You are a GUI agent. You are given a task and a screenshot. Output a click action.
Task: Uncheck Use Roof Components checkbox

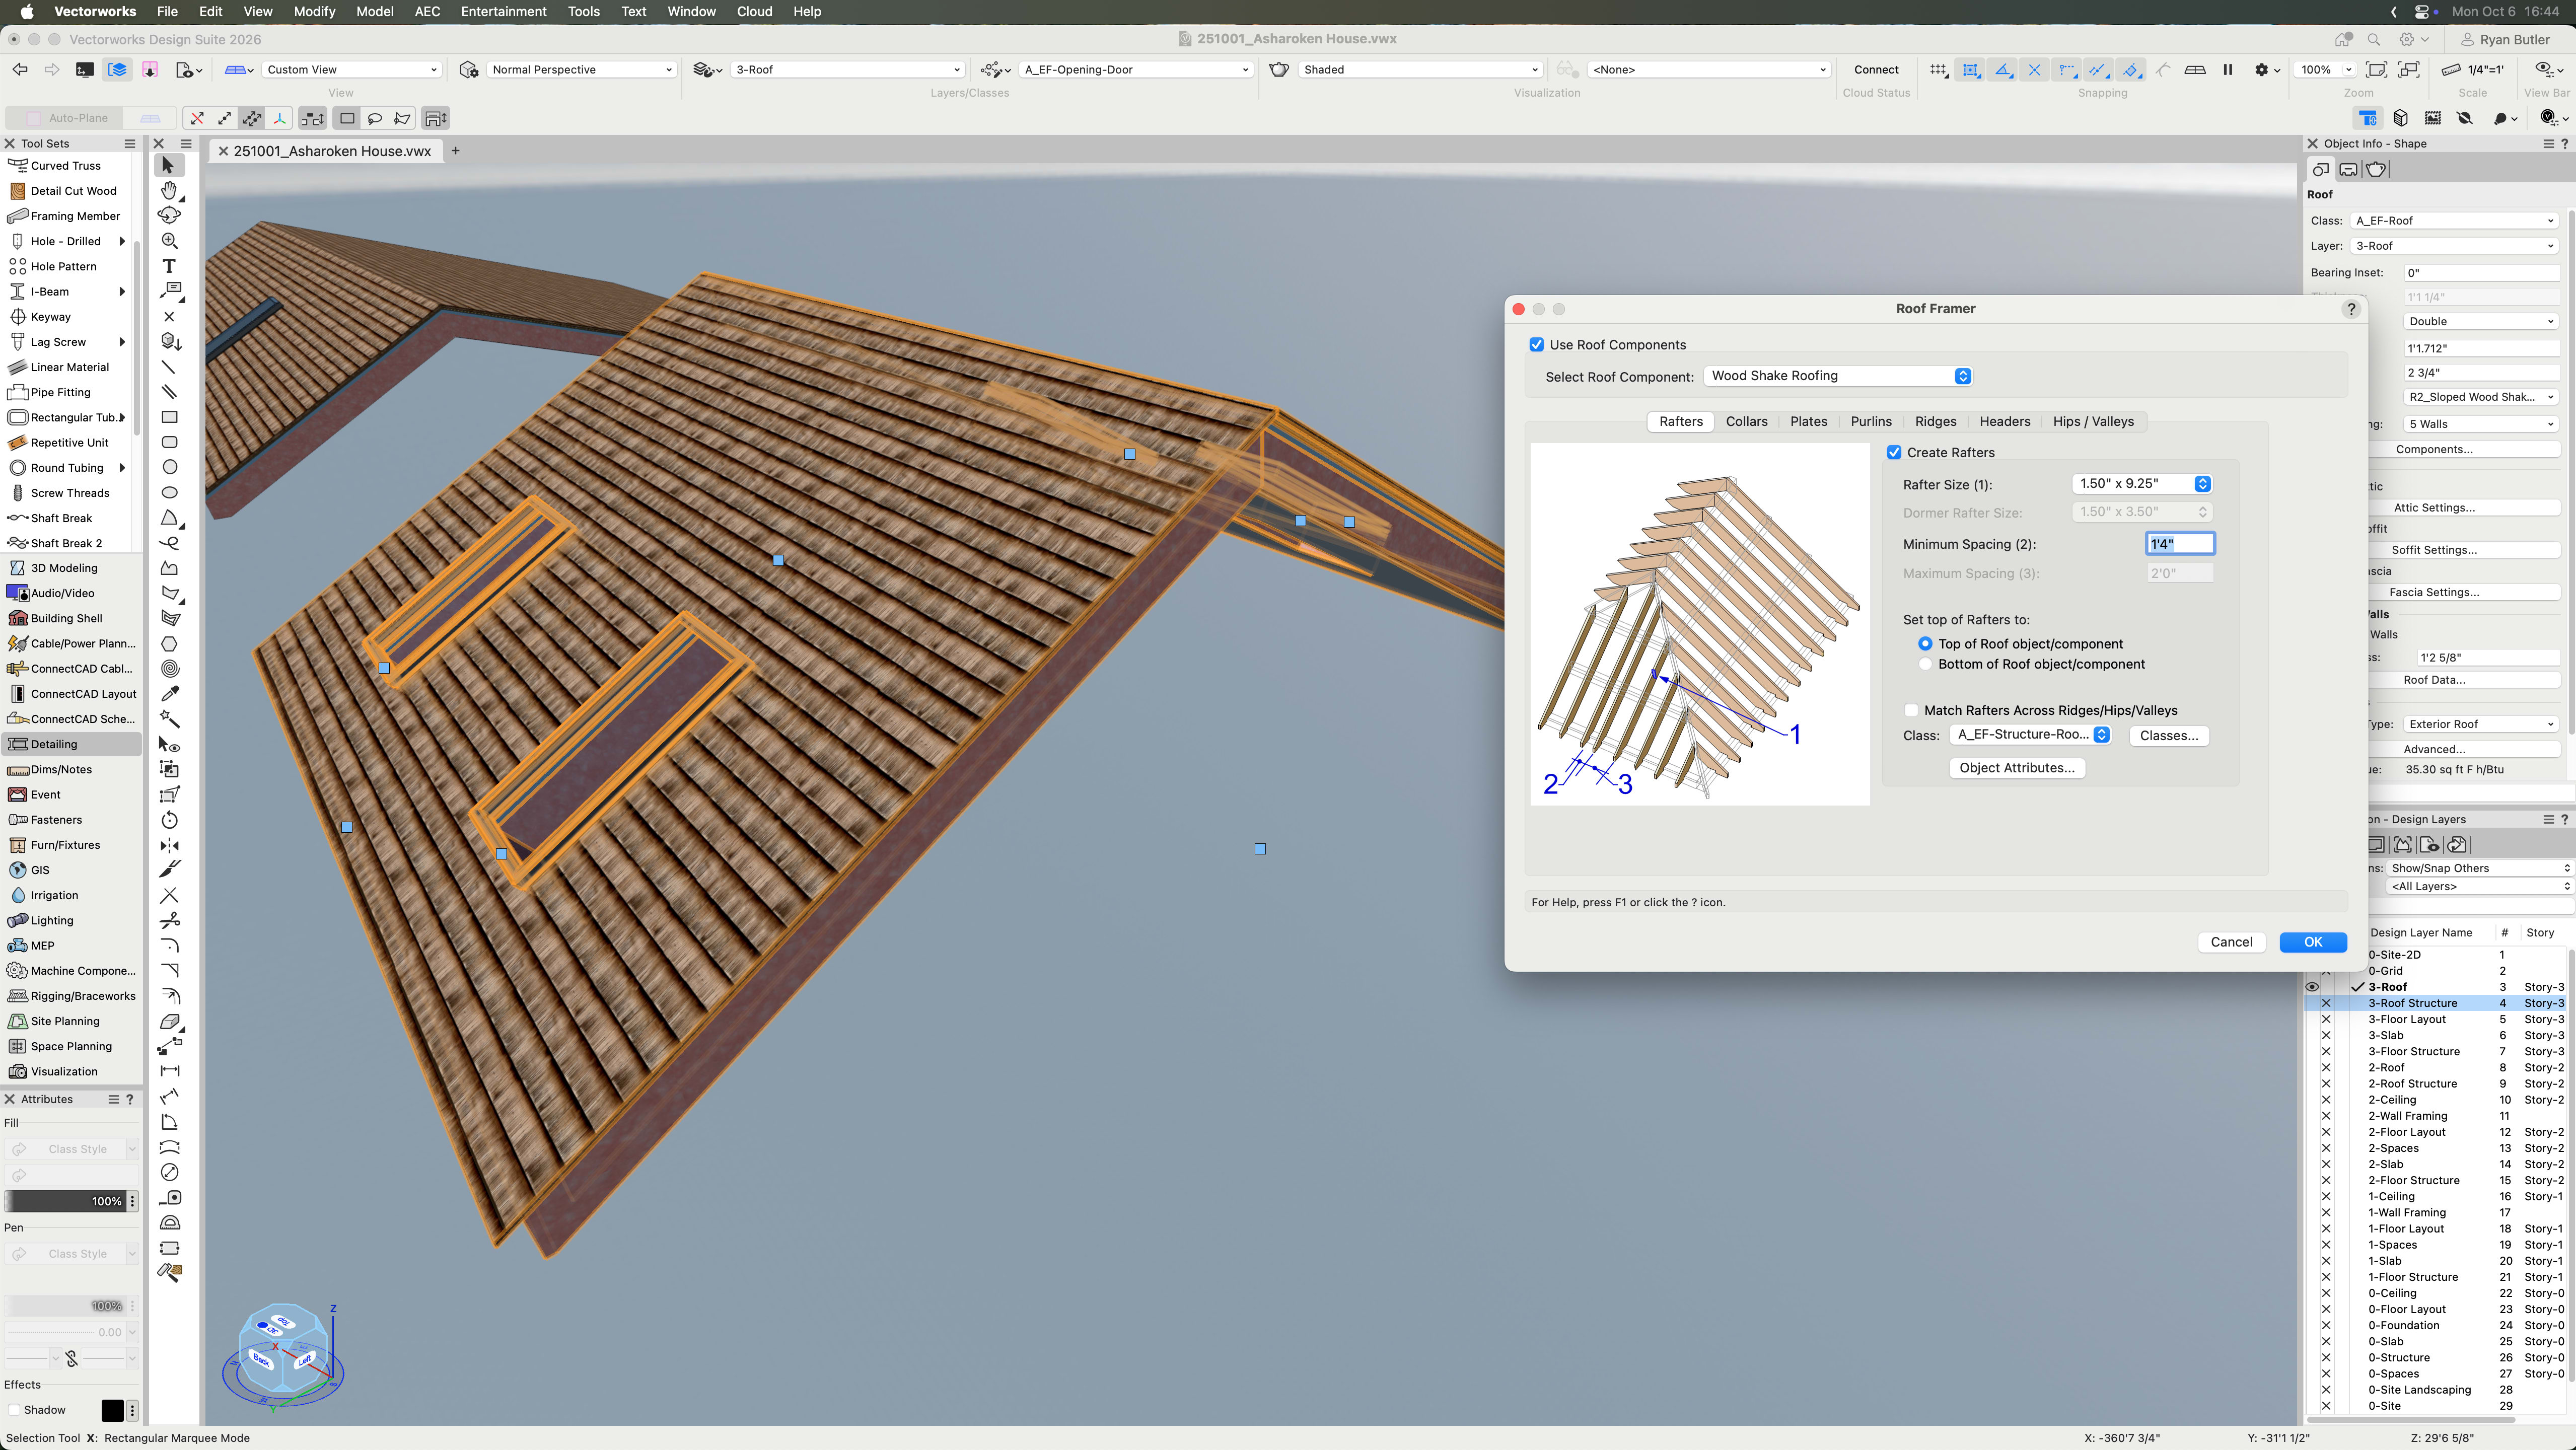[x=1536, y=345]
